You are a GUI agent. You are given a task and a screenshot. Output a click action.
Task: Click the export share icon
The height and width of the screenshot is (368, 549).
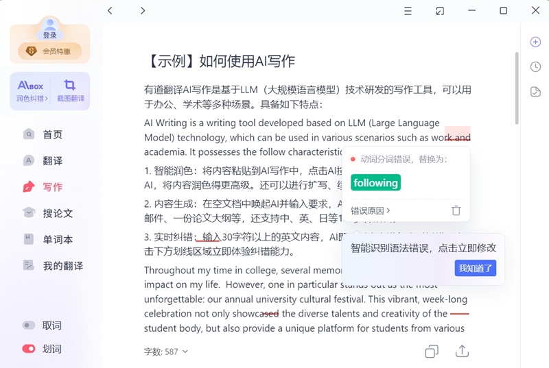point(462,352)
